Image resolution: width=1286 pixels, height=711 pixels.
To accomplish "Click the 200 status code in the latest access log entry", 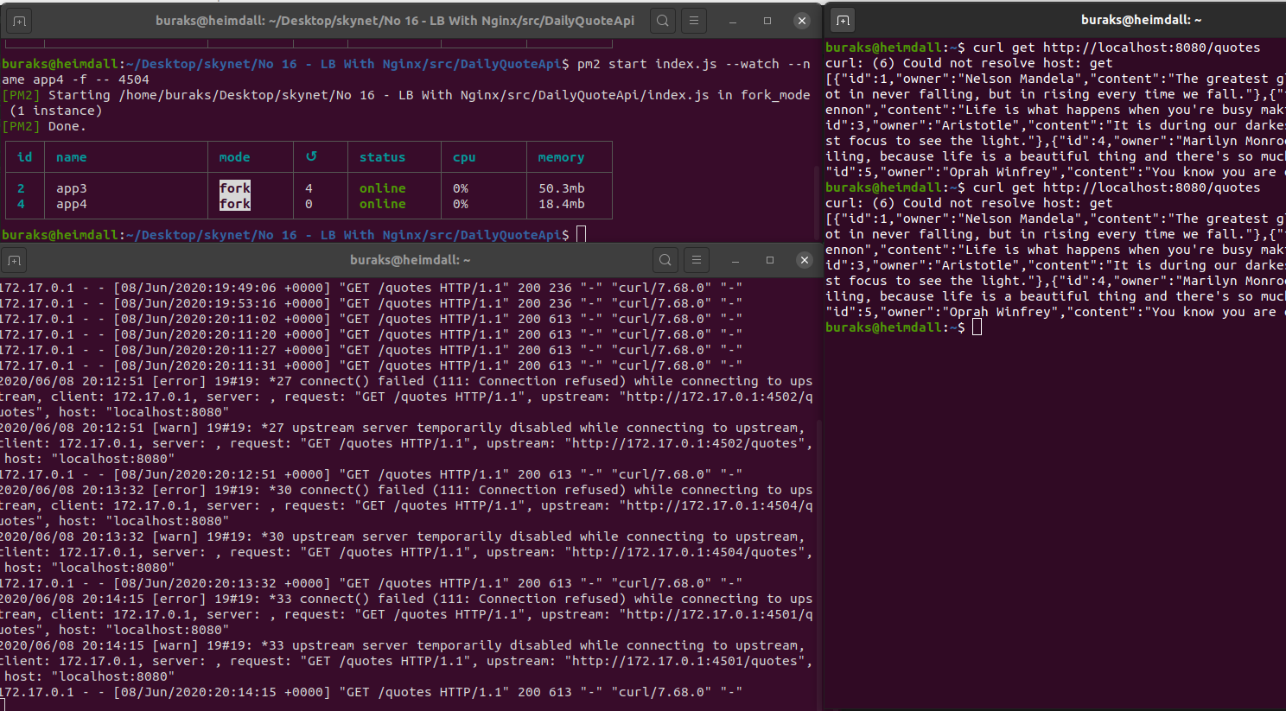I will pyautogui.click(x=528, y=691).
